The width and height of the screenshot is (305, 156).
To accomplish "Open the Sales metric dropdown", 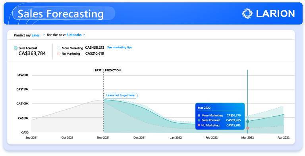I will (x=38, y=35).
